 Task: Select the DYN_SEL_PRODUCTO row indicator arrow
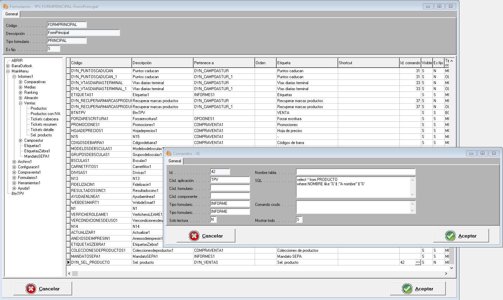pos(68,262)
